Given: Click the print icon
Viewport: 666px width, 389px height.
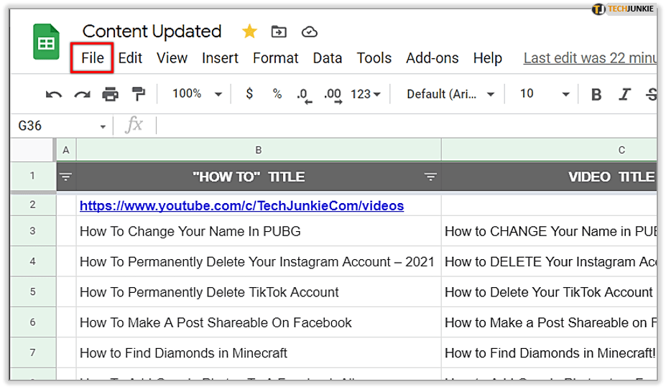Looking at the screenshot, I should [110, 94].
